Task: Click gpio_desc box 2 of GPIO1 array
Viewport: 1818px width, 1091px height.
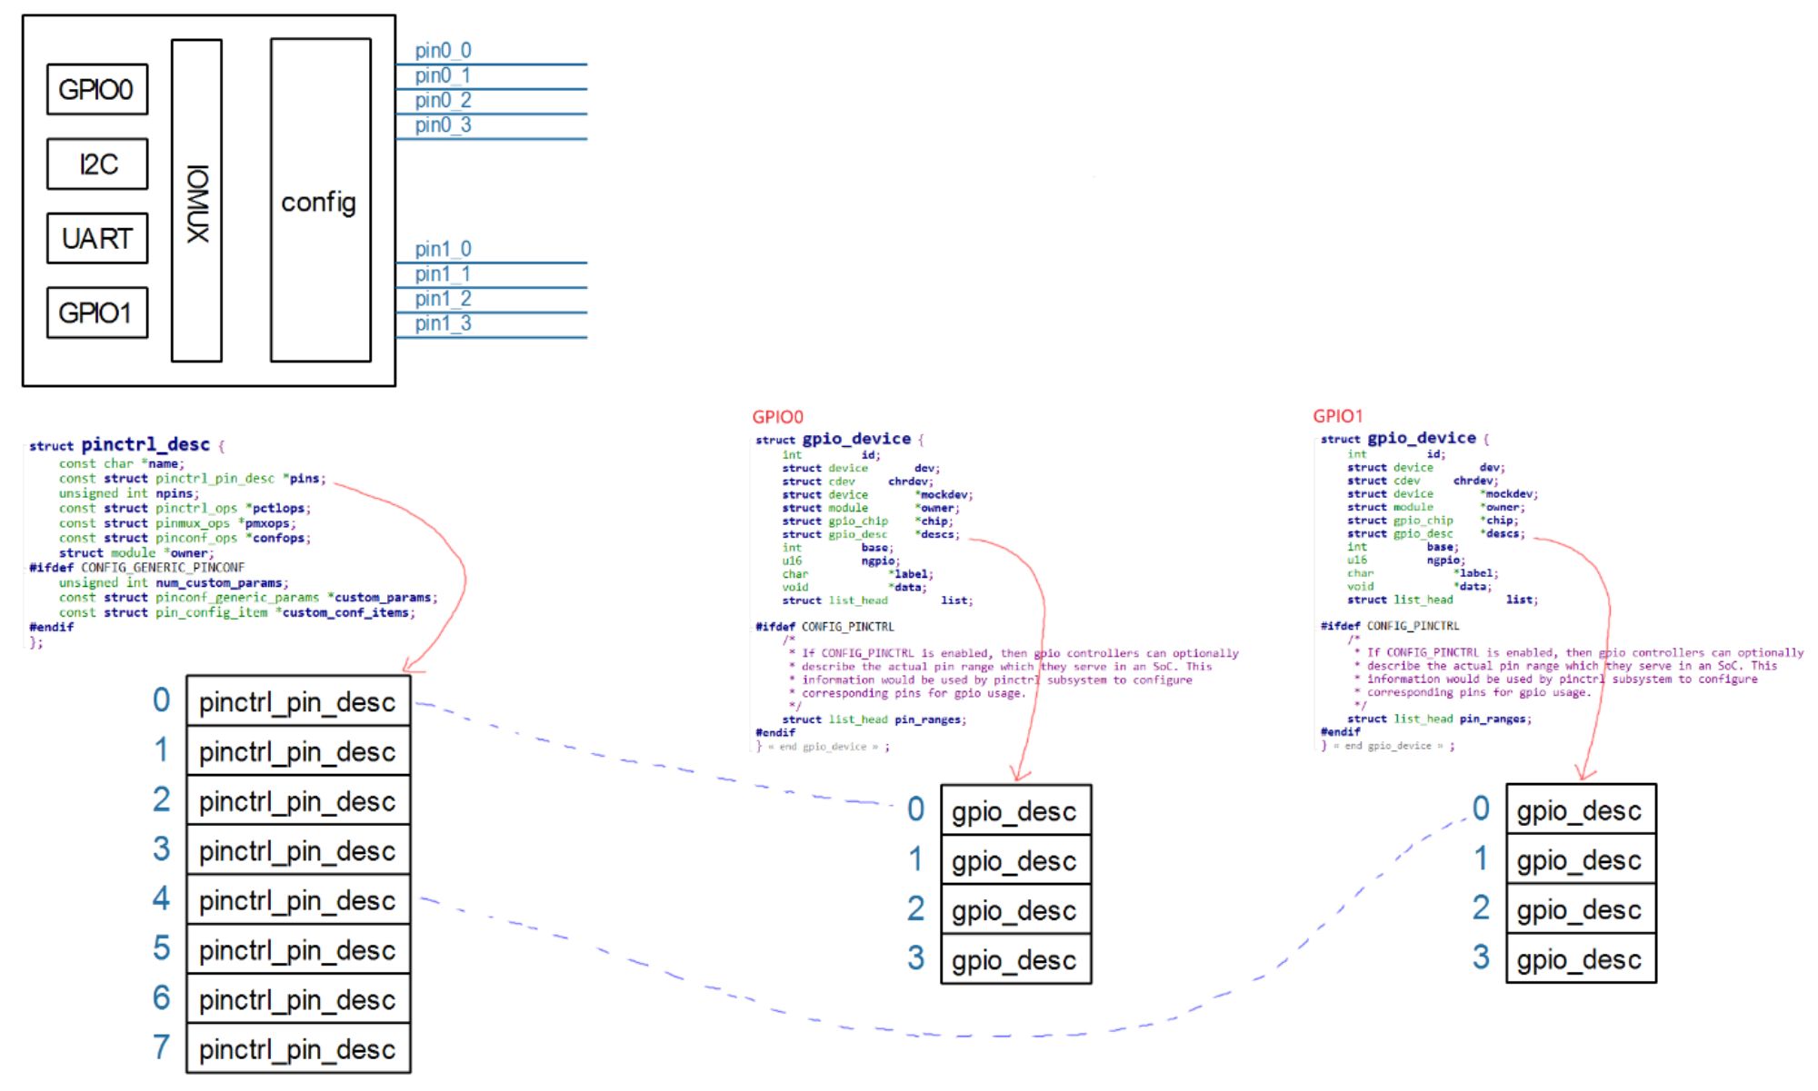Action: pos(1581,908)
